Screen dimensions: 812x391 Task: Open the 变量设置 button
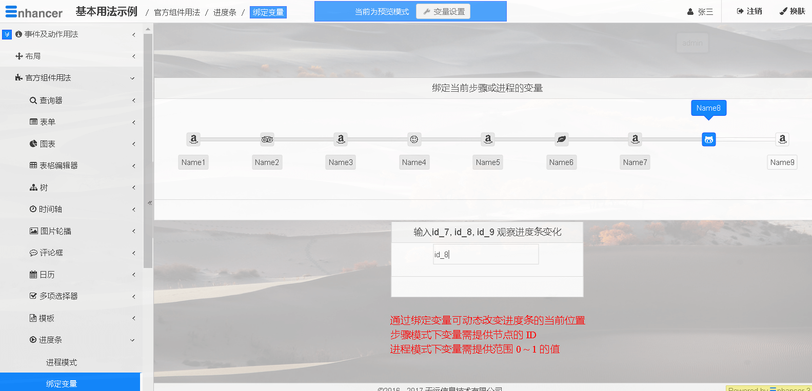coord(443,11)
